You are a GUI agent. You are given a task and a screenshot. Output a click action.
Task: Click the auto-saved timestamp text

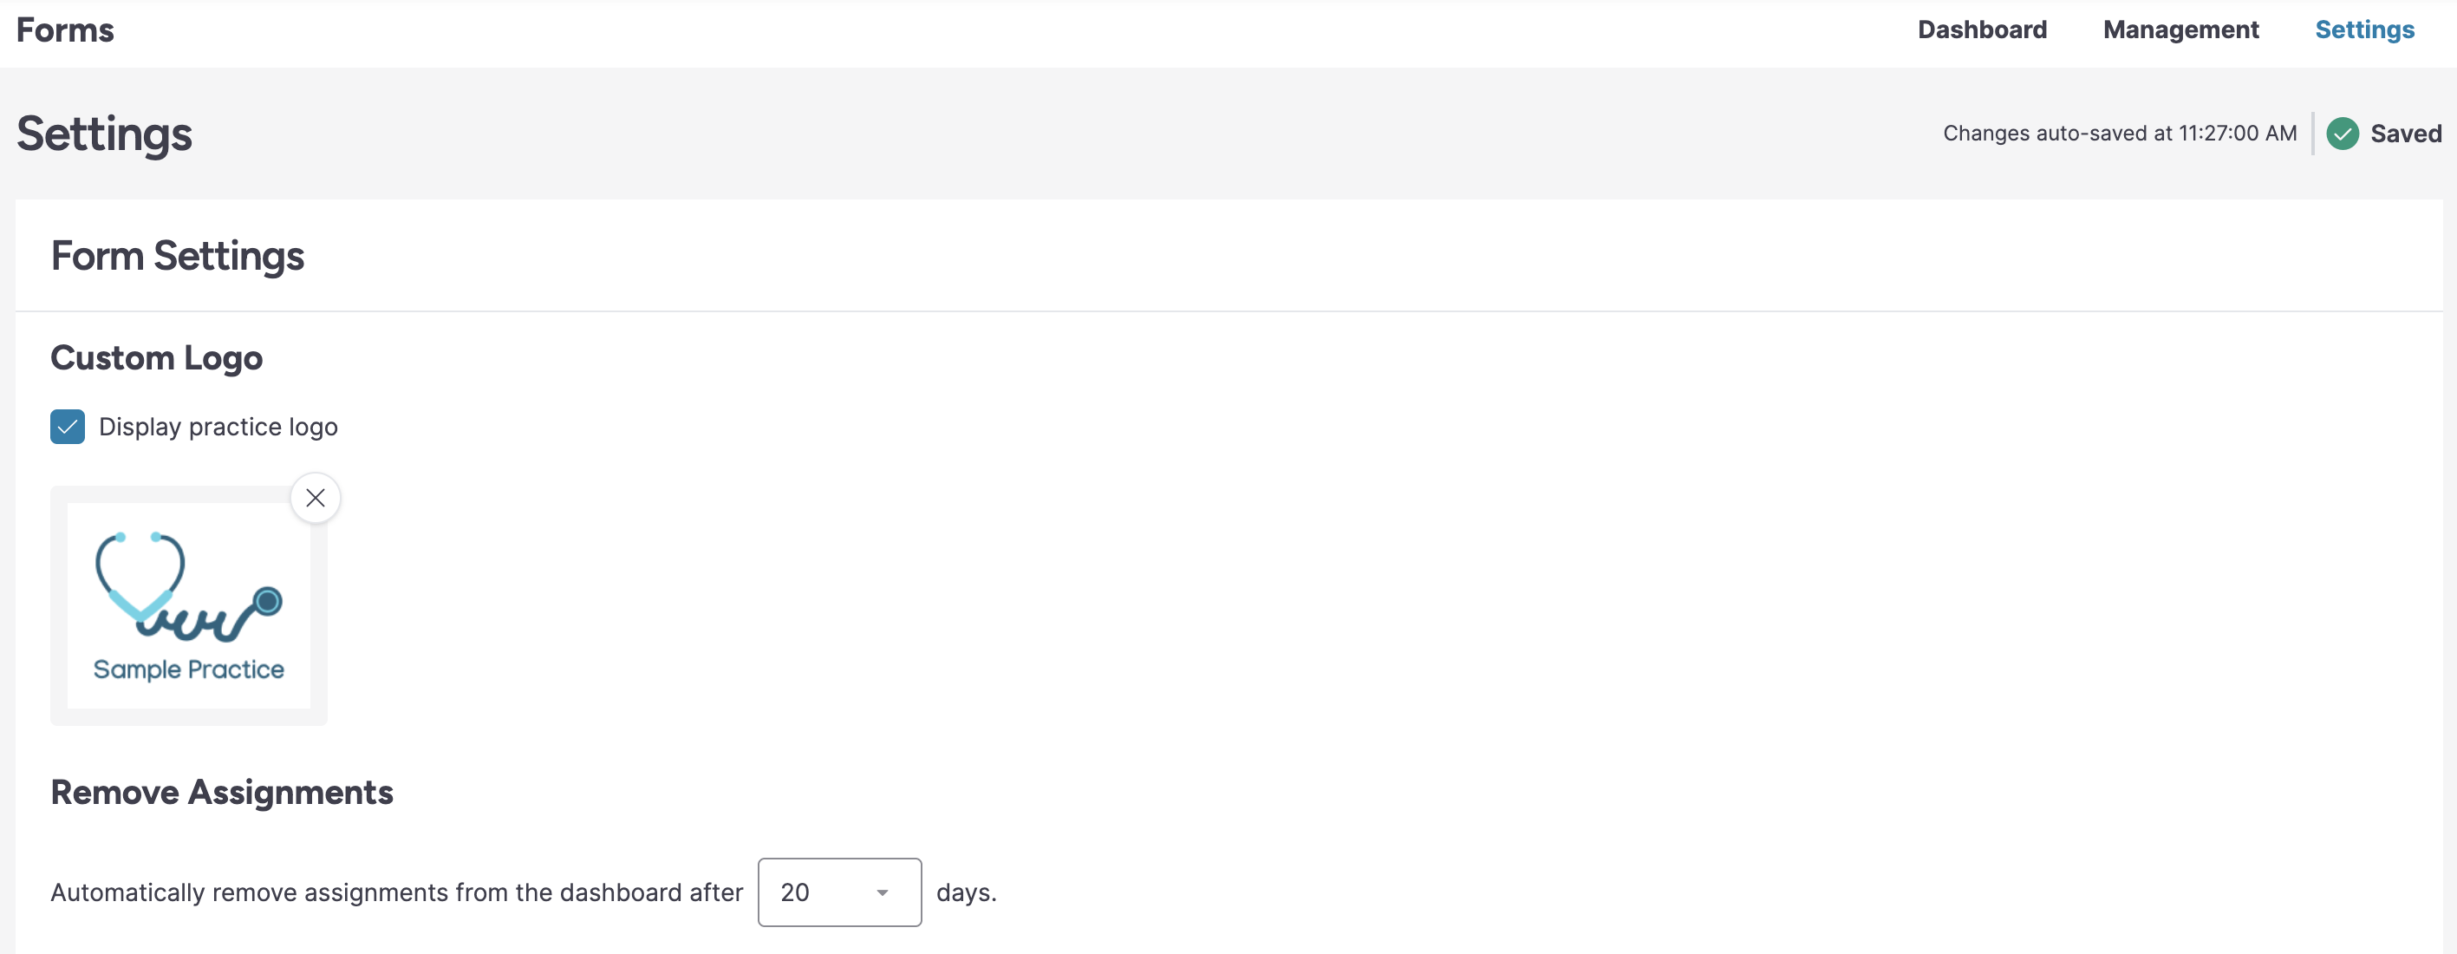click(2120, 134)
